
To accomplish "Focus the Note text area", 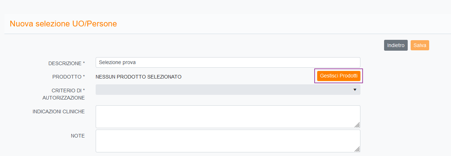I will (228, 141).
